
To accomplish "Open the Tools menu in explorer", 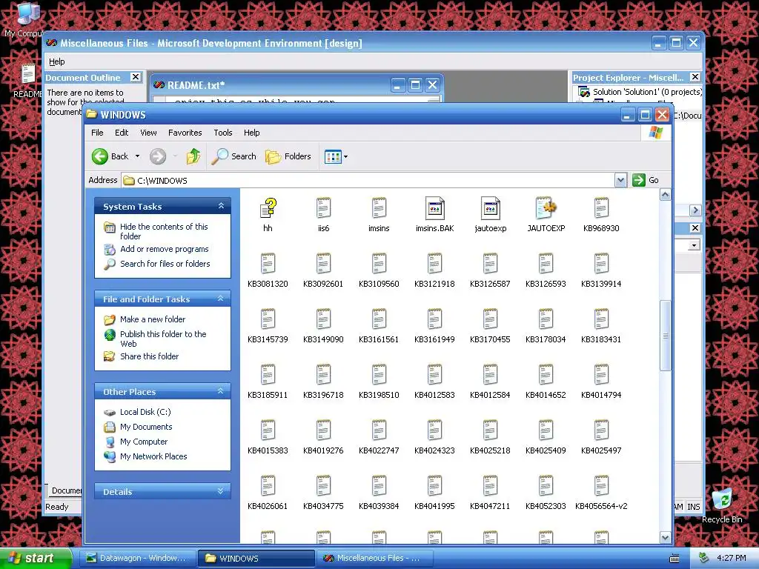I will pos(222,133).
